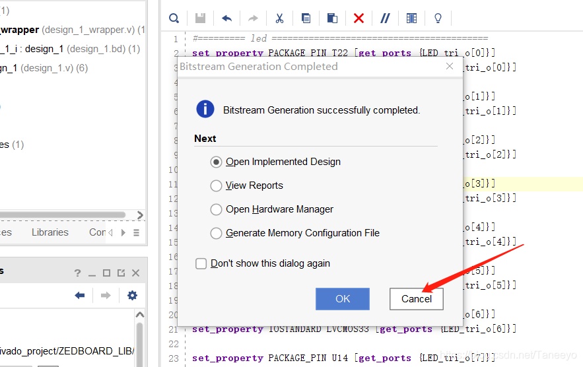
Task: Click scroll up arrow in lower panel
Action: [x=140, y=315]
